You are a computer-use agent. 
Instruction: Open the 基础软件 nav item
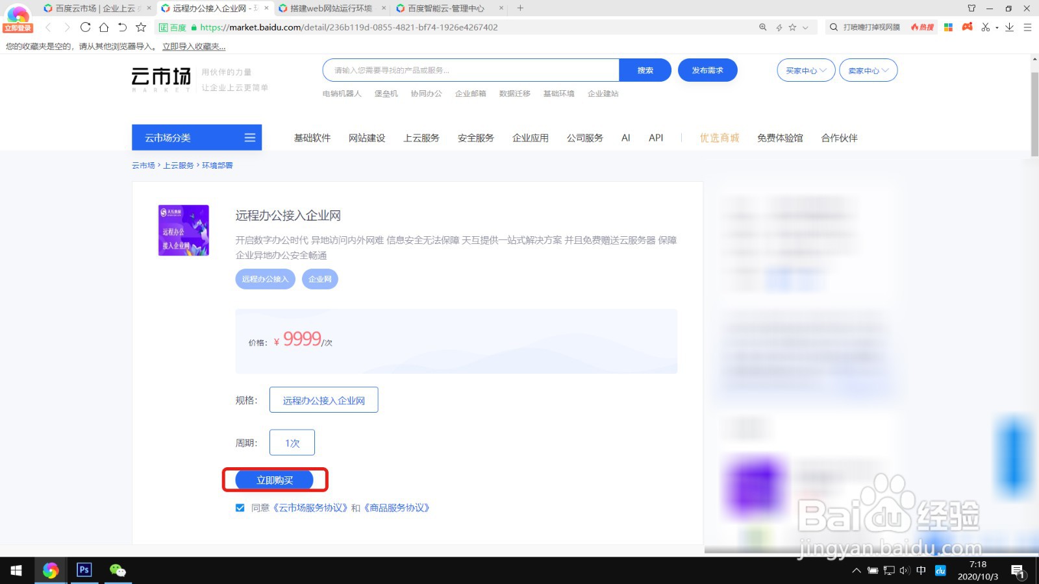312,138
